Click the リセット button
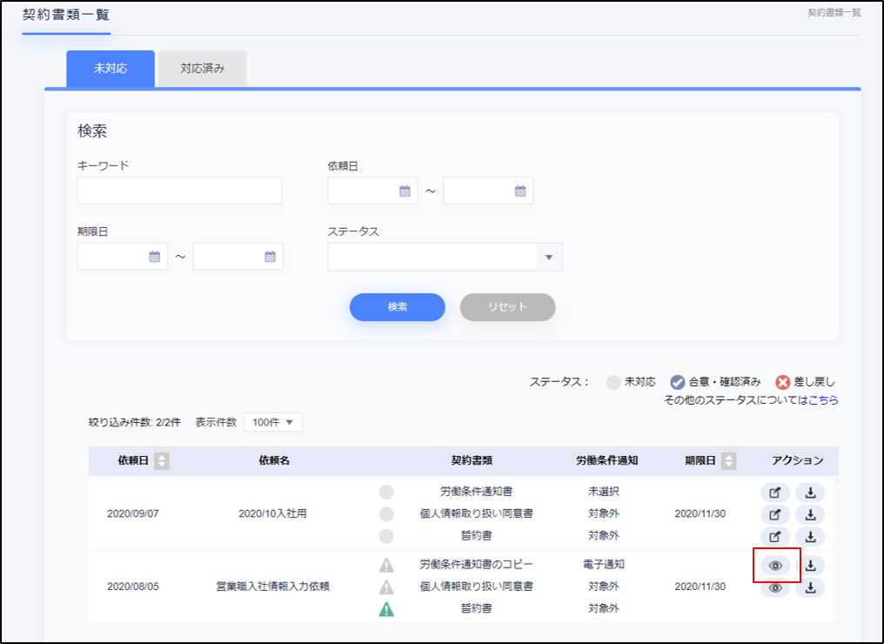 507,307
